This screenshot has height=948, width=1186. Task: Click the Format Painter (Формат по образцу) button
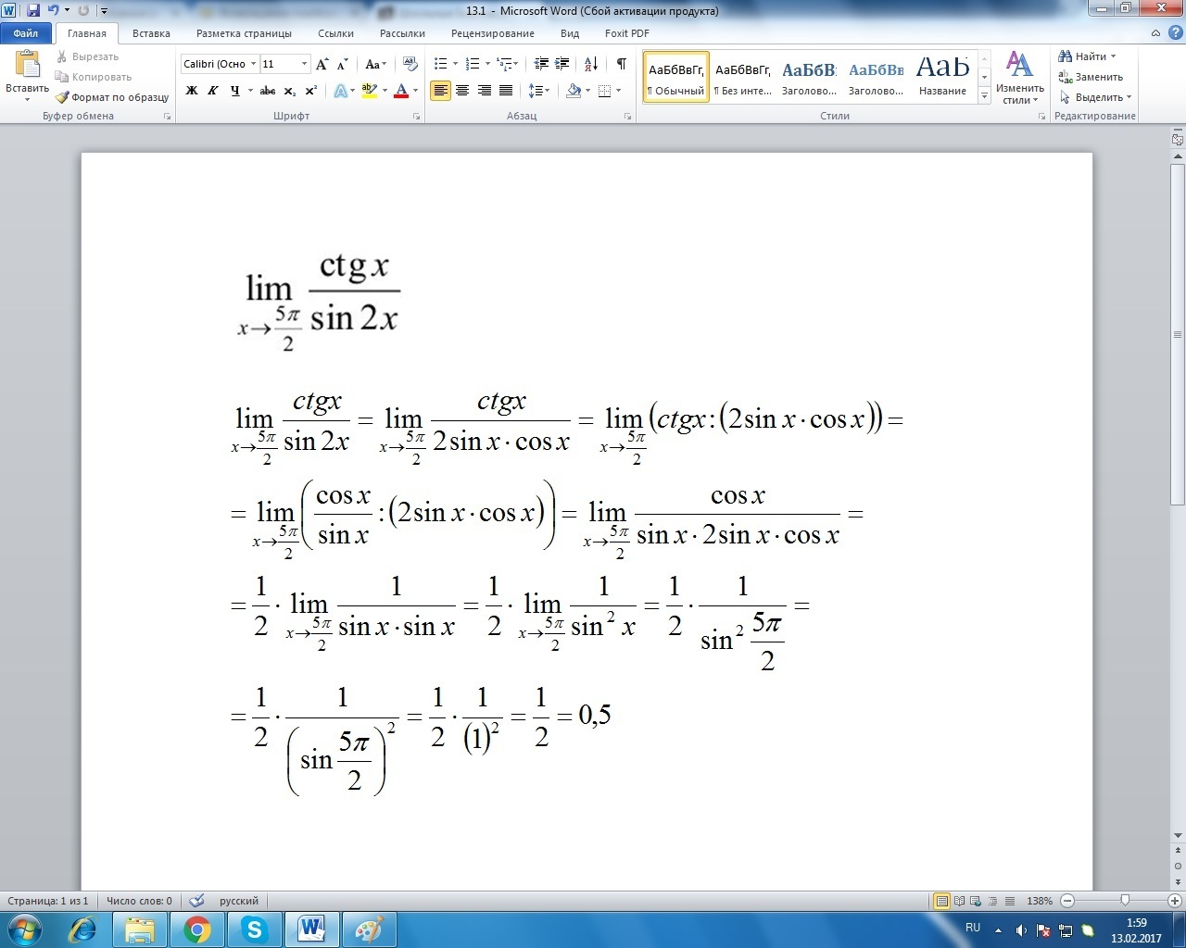(x=112, y=97)
